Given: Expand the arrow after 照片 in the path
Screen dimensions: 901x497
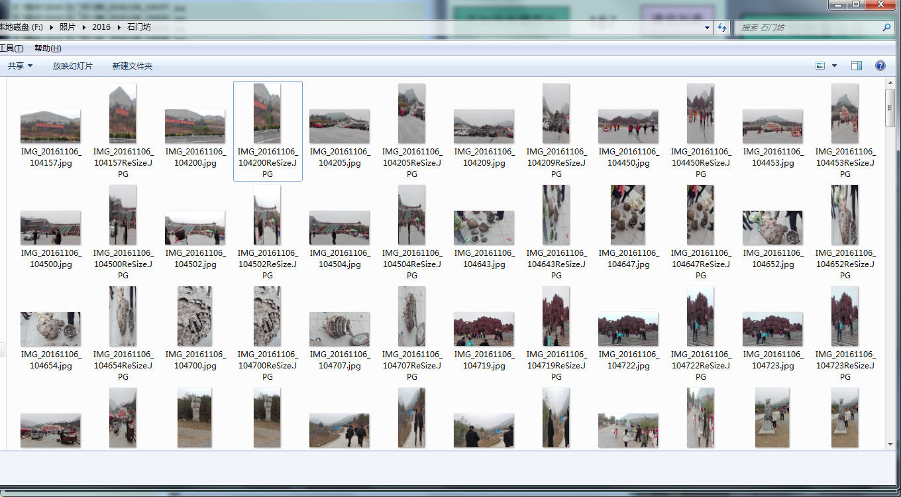Looking at the screenshot, I should (x=84, y=27).
